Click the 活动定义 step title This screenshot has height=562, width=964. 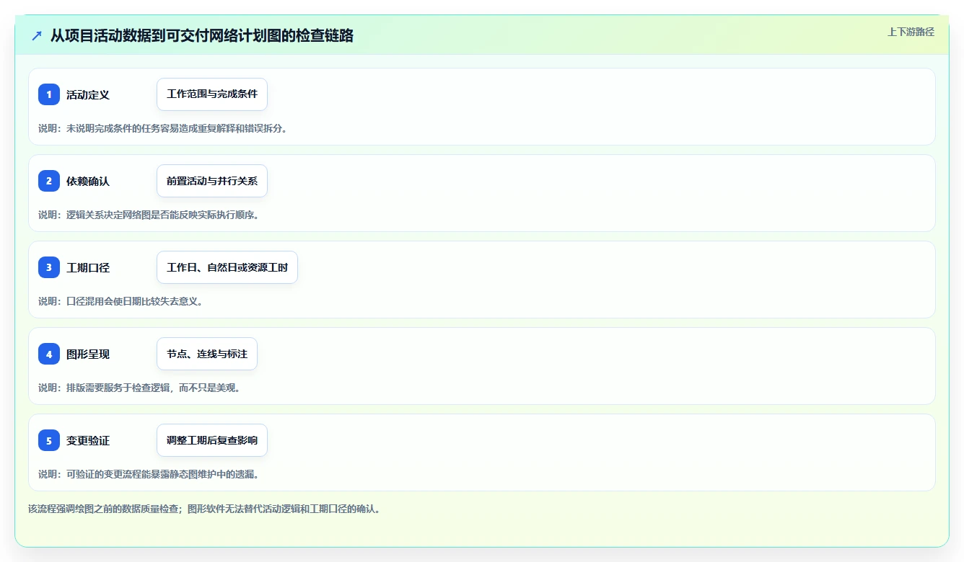pyautogui.click(x=88, y=94)
